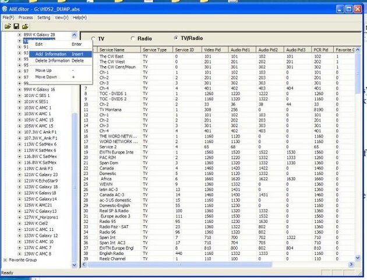
Task: Sort by Service Name column header
Action: click(x=119, y=50)
